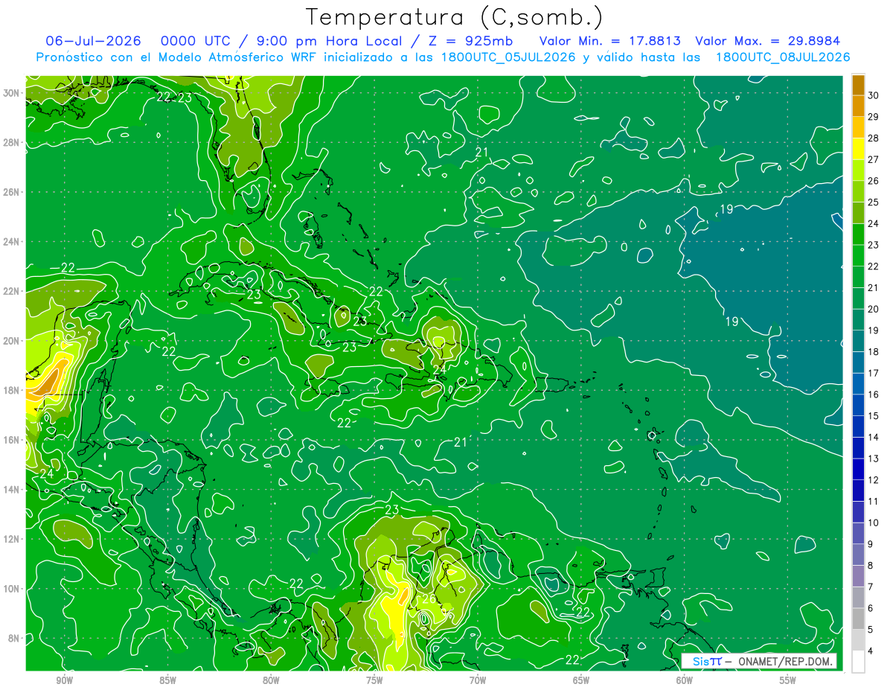The width and height of the screenshot is (893, 690).
Task: Click the valid-until time "1800UTC_08JUL2026"
Action: pyautogui.click(x=782, y=57)
